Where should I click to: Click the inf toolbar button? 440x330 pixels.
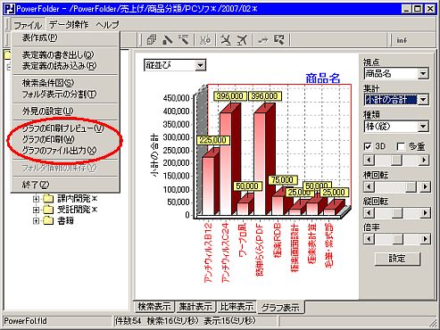point(402,40)
